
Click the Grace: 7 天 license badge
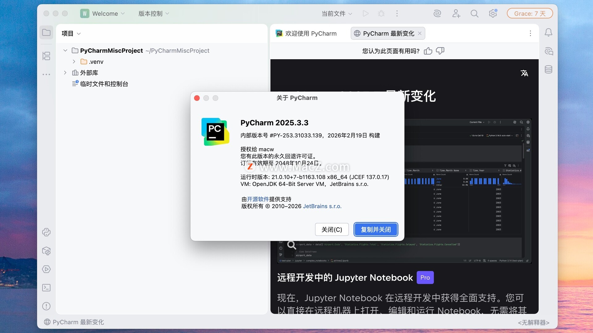(x=530, y=14)
